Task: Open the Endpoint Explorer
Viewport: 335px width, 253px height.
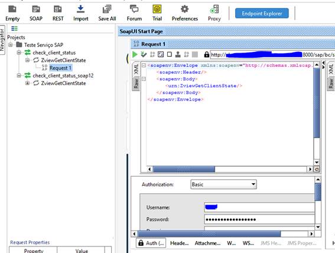Action: [x=262, y=14]
